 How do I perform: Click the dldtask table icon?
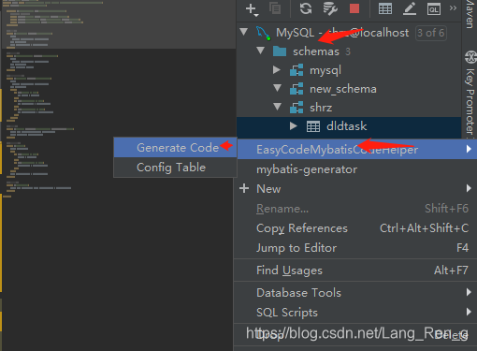click(313, 126)
